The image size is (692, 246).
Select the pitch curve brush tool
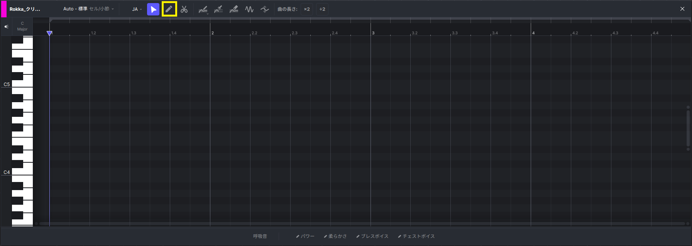pos(218,9)
